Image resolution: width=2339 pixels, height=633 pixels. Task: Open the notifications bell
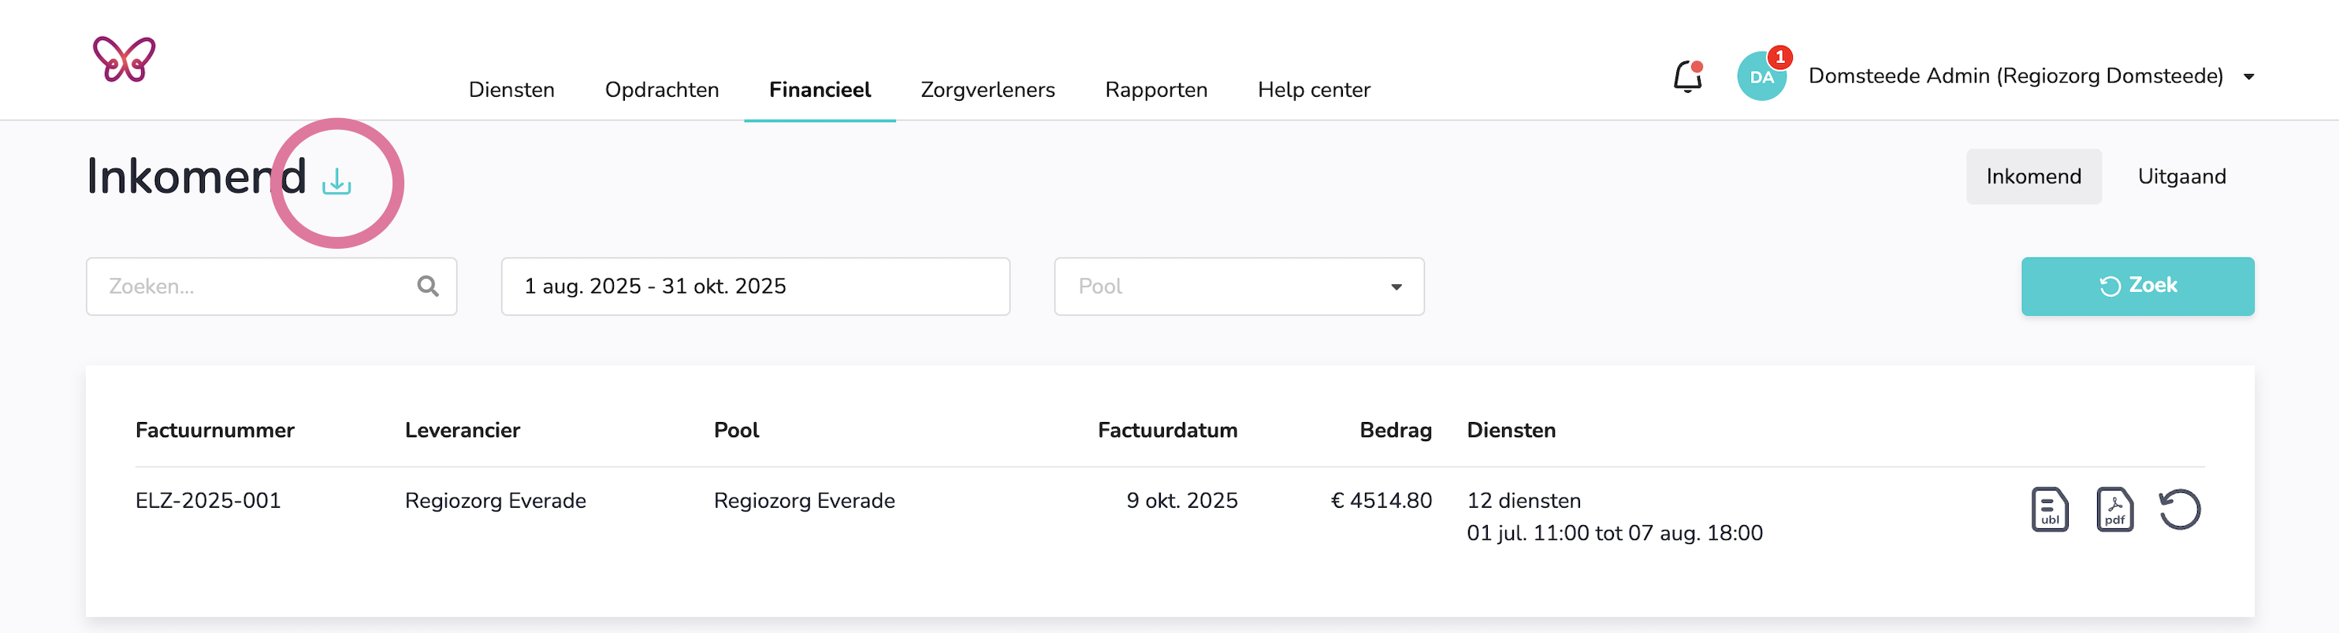pos(1687,77)
